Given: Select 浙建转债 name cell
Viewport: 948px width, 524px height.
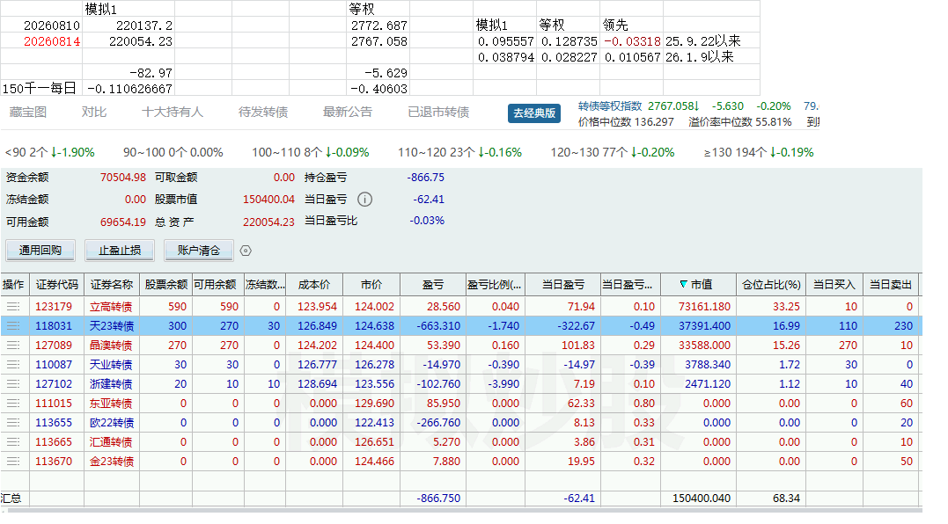Looking at the screenshot, I should pos(111,384).
